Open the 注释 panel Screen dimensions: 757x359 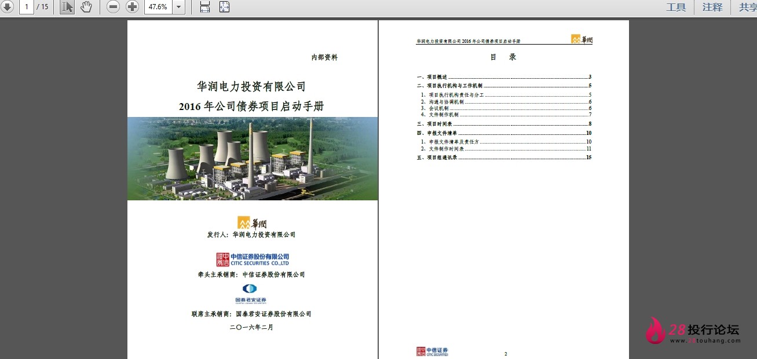point(712,7)
